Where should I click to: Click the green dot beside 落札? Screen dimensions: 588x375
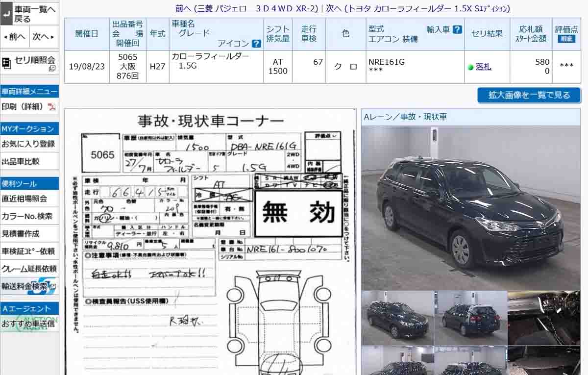(471, 67)
